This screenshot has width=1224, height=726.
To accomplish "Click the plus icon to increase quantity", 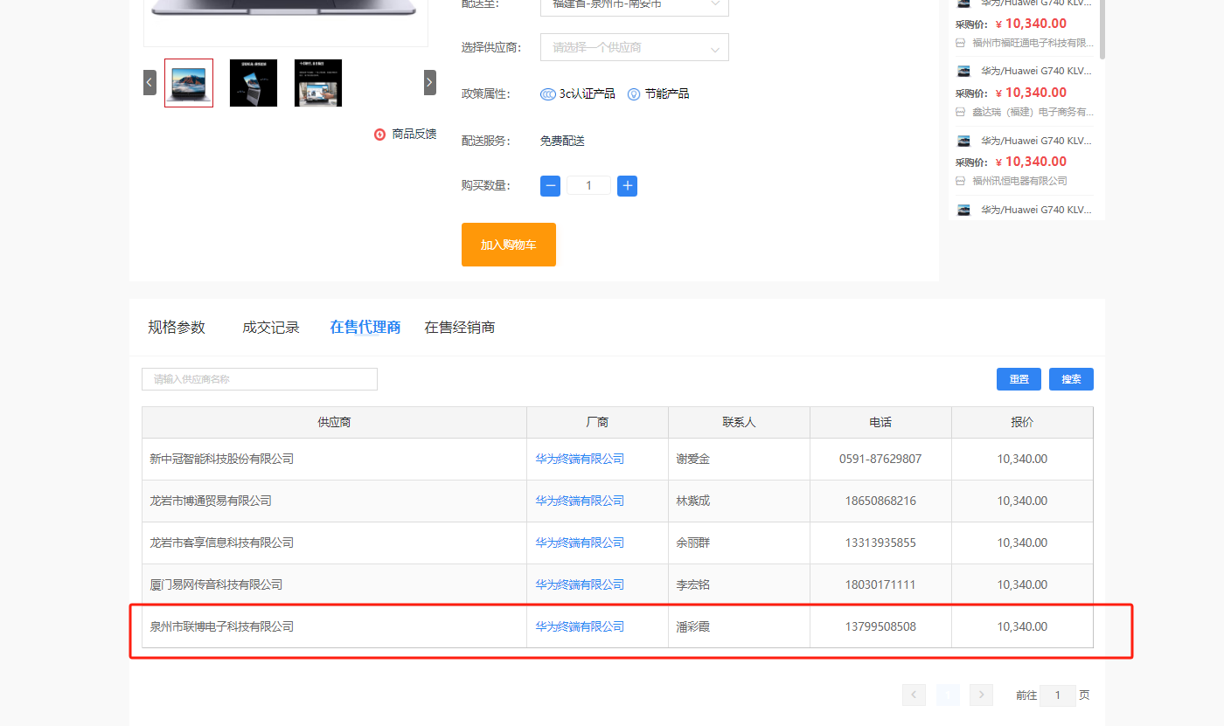I will [x=627, y=186].
